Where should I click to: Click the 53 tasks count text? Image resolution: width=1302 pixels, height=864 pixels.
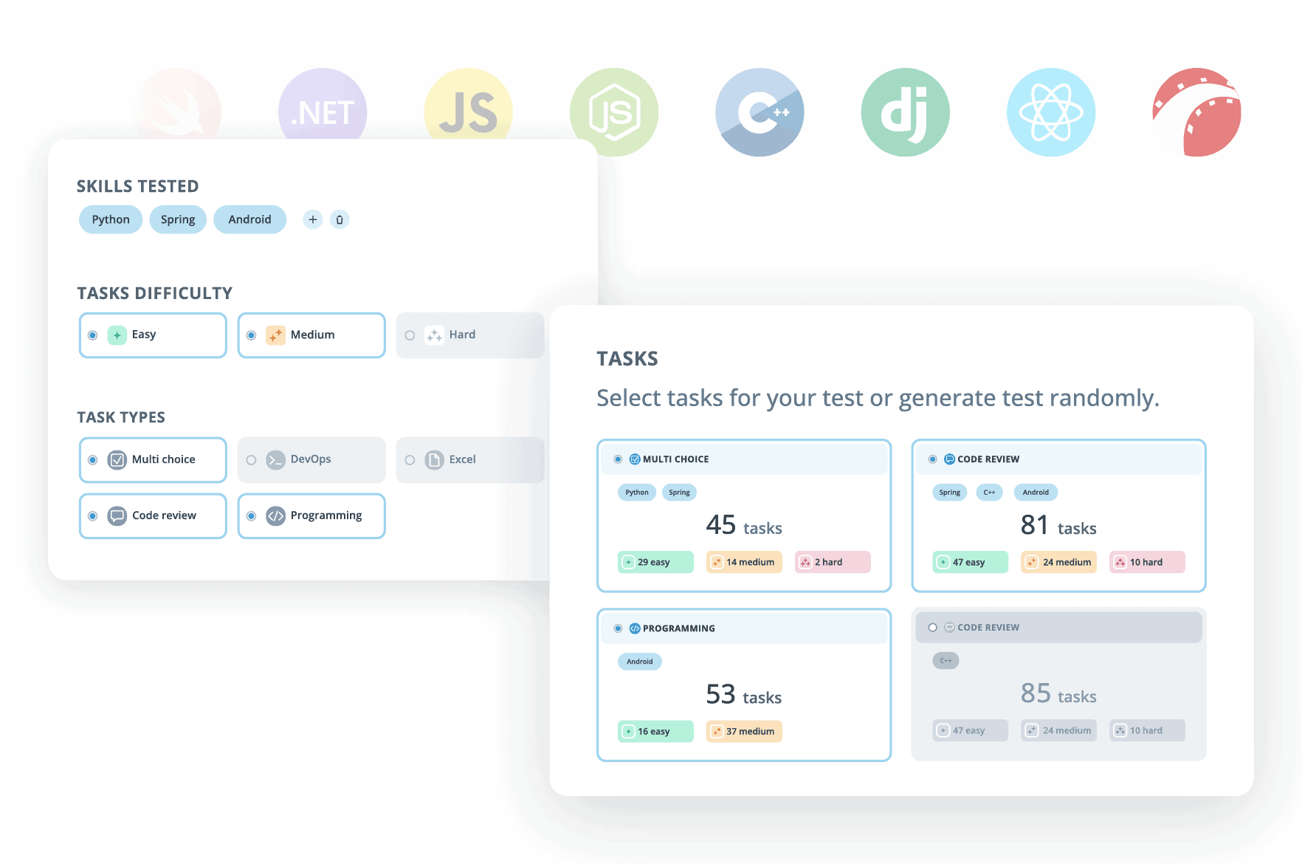click(x=744, y=695)
